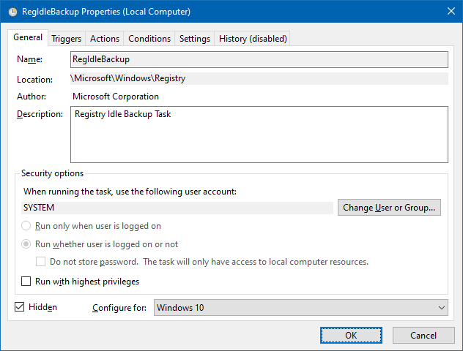Go to the Conditions tab
463x351 pixels.
[149, 39]
